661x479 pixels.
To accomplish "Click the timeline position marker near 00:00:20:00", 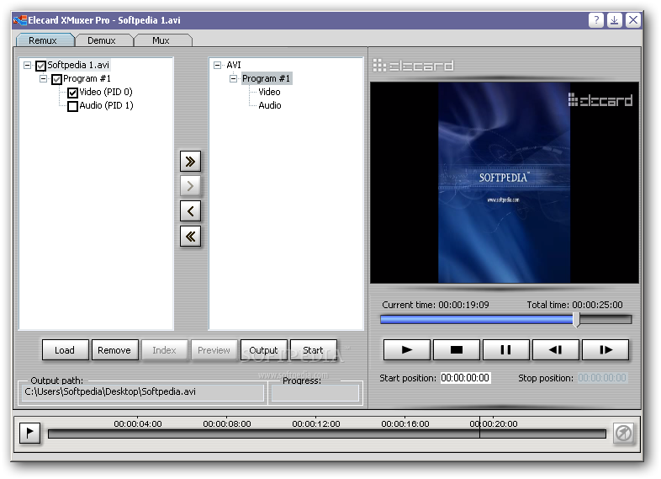I will tap(479, 427).
